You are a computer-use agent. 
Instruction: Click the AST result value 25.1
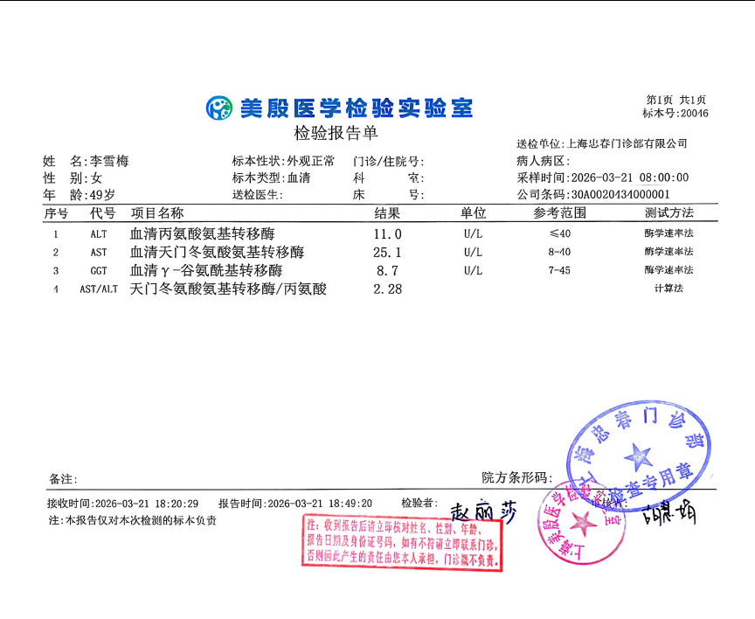tap(387, 253)
